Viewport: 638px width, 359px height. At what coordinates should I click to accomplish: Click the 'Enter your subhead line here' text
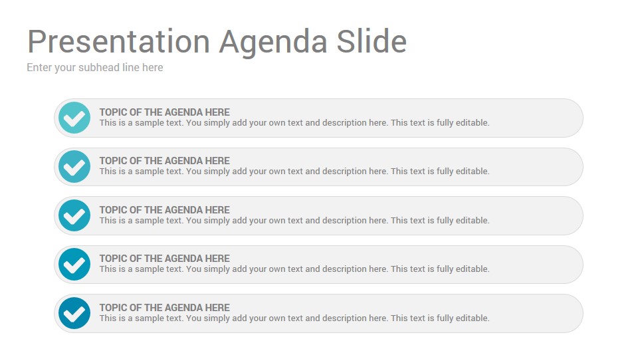95,68
